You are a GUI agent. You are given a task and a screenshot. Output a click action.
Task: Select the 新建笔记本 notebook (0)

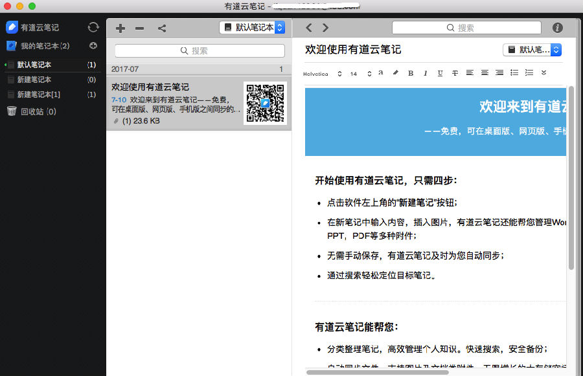tap(52, 80)
